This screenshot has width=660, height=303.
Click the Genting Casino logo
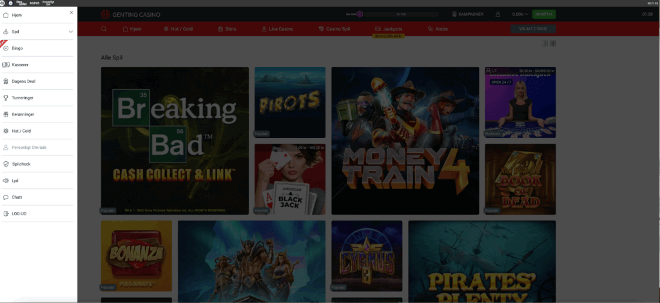[x=130, y=15]
